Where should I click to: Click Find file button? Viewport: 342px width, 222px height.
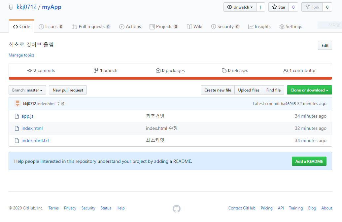274,90
